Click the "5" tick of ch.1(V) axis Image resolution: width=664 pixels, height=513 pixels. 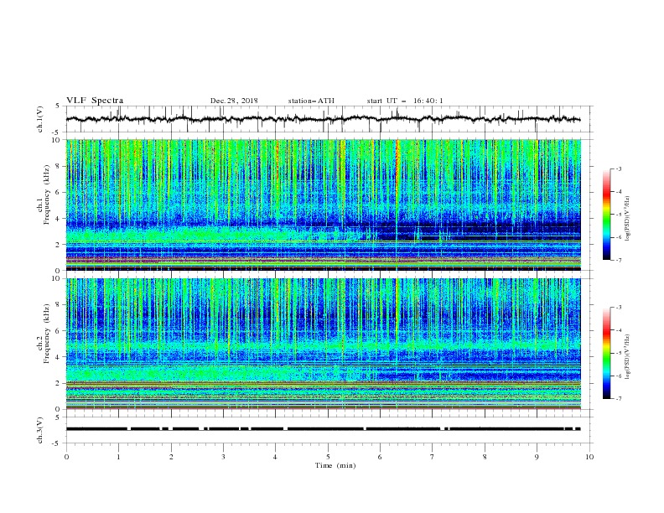[x=58, y=106]
